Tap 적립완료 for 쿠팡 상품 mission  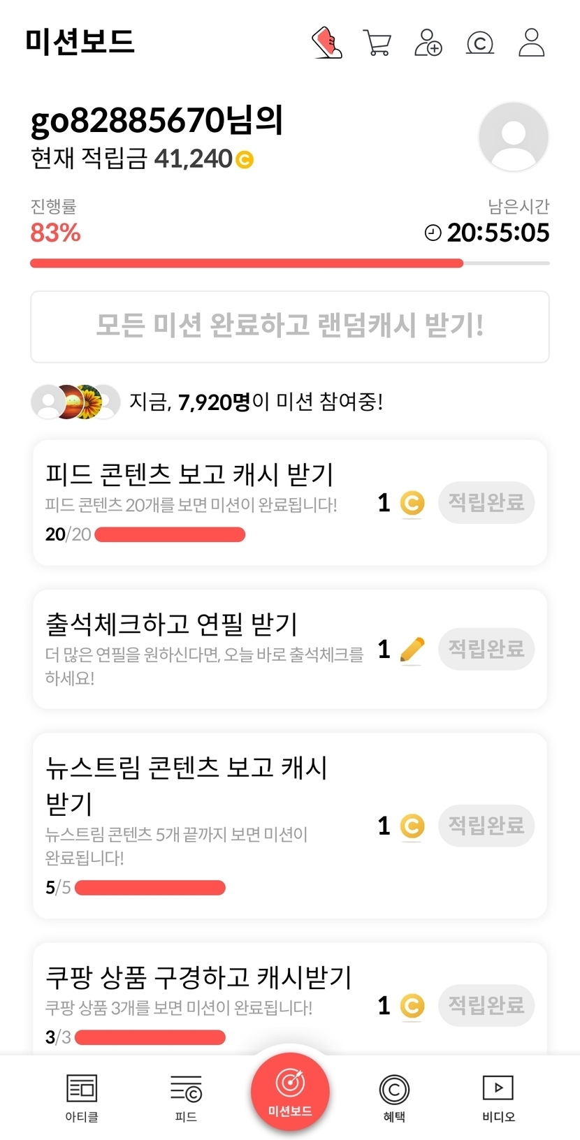tap(486, 1005)
